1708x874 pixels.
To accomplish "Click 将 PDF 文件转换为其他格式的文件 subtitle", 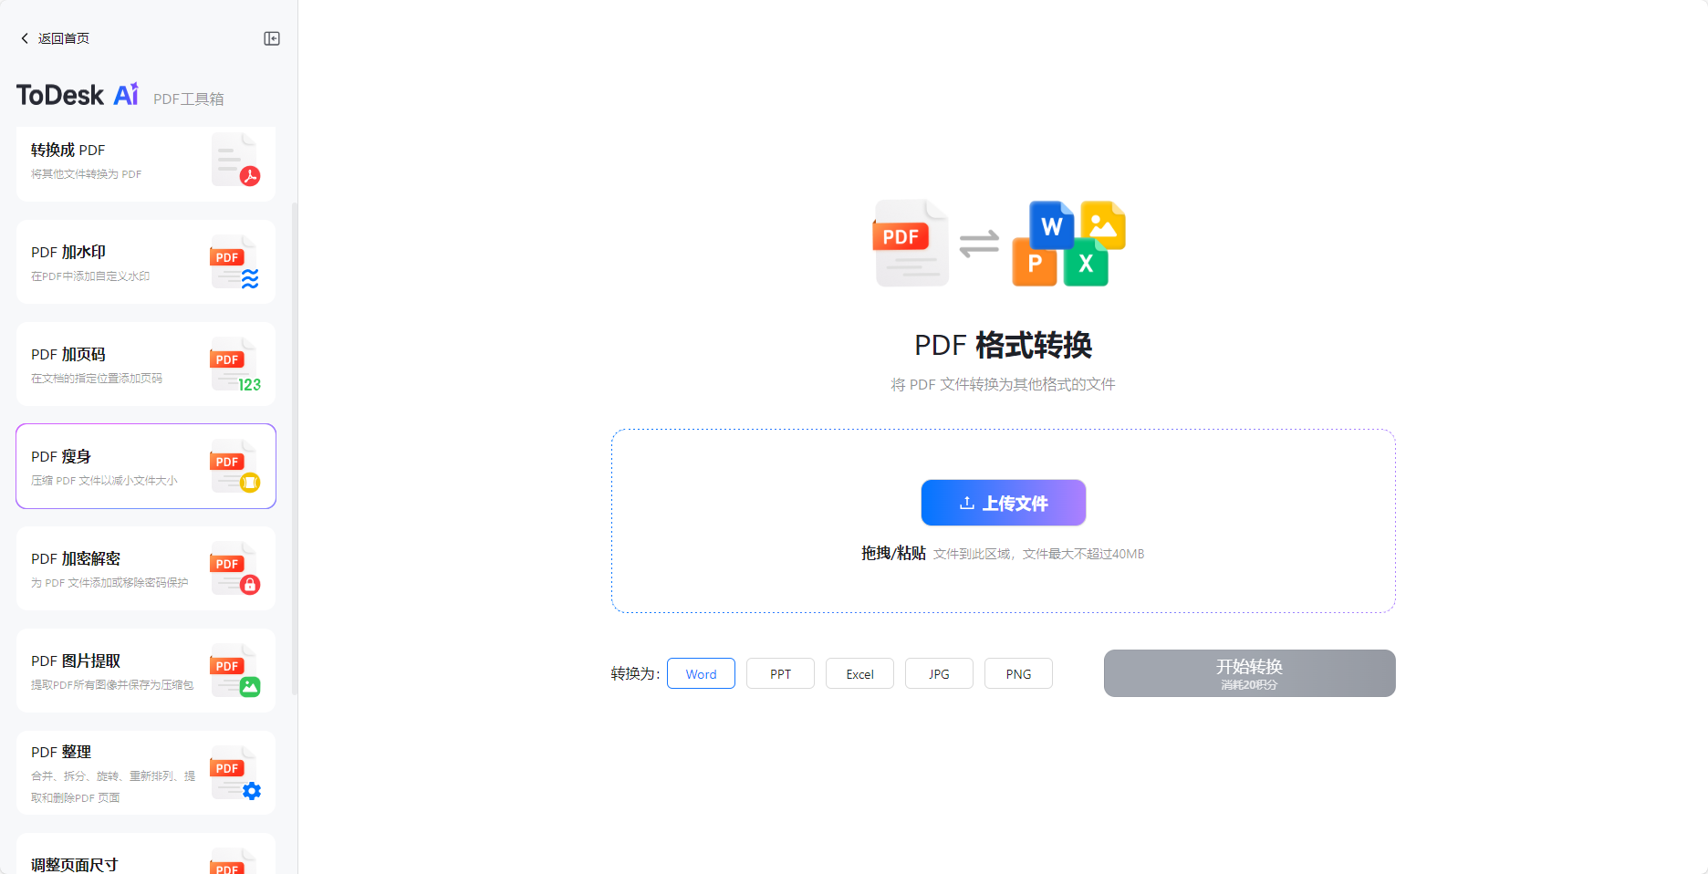I will click(1004, 384).
